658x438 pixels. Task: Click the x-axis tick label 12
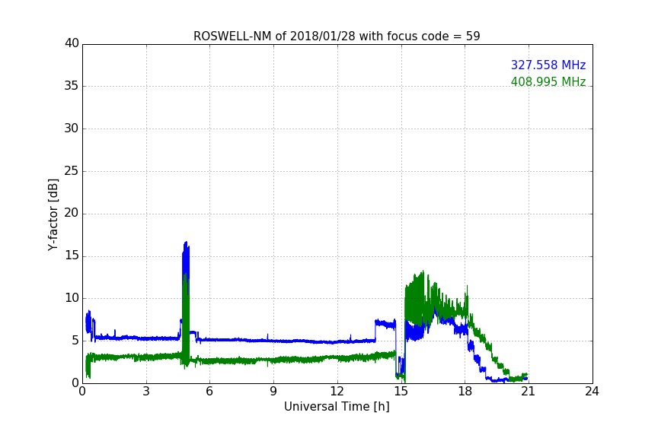pyautogui.click(x=337, y=392)
